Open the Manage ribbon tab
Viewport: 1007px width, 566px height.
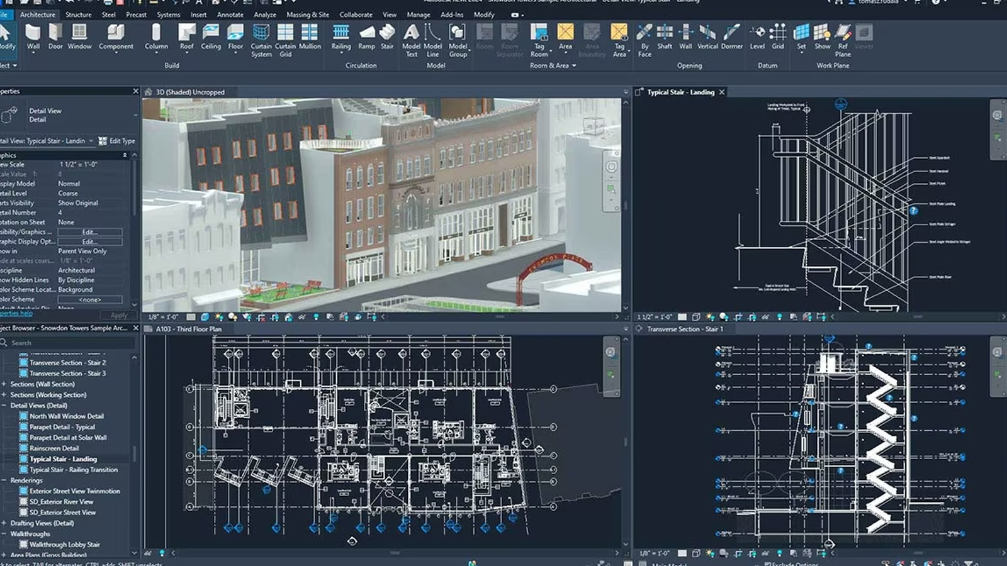pos(418,14)
